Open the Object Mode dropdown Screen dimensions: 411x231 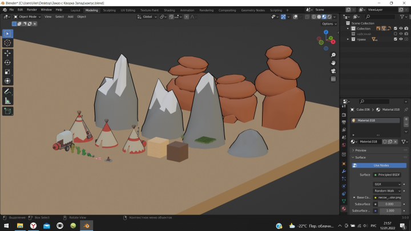coord(27,17)
